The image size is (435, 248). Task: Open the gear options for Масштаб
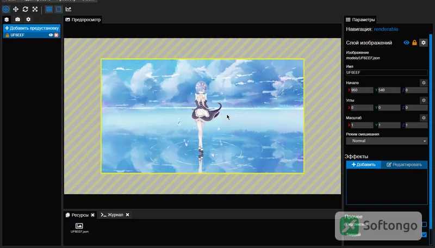pos(424,118)
